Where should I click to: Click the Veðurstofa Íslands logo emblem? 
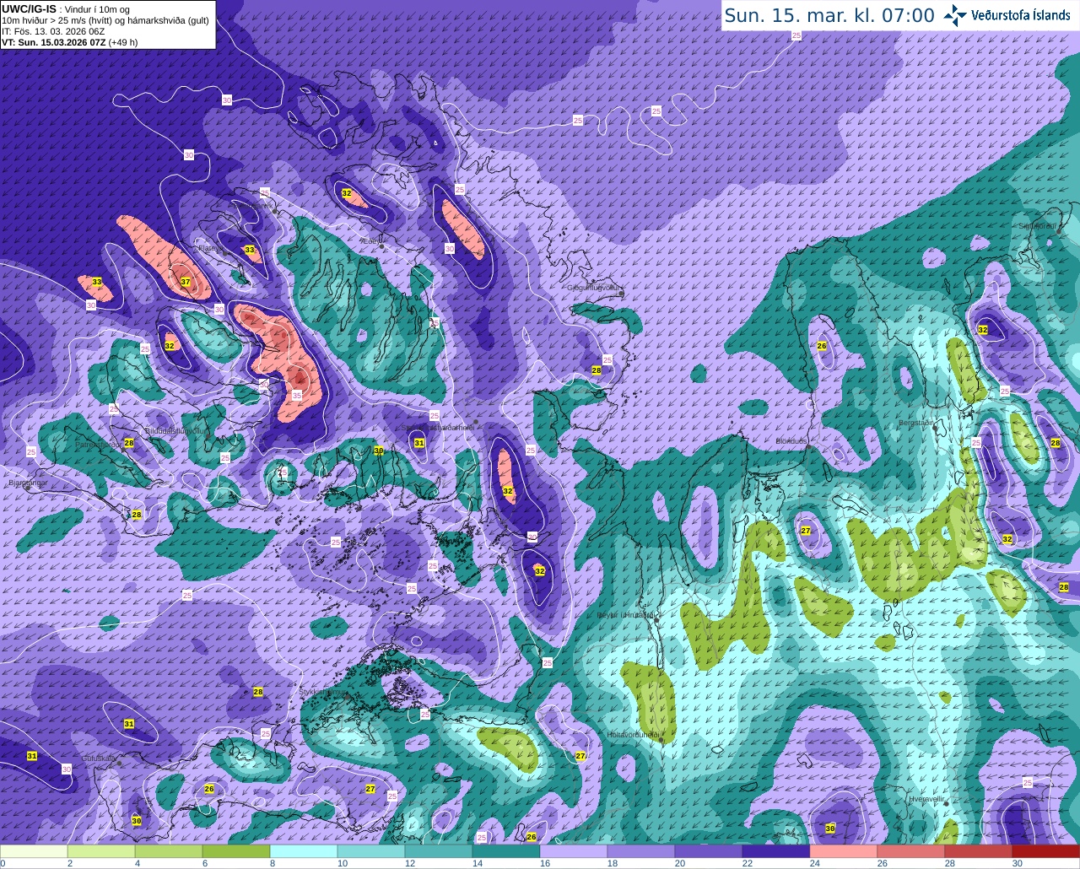[x=955, y=15]
